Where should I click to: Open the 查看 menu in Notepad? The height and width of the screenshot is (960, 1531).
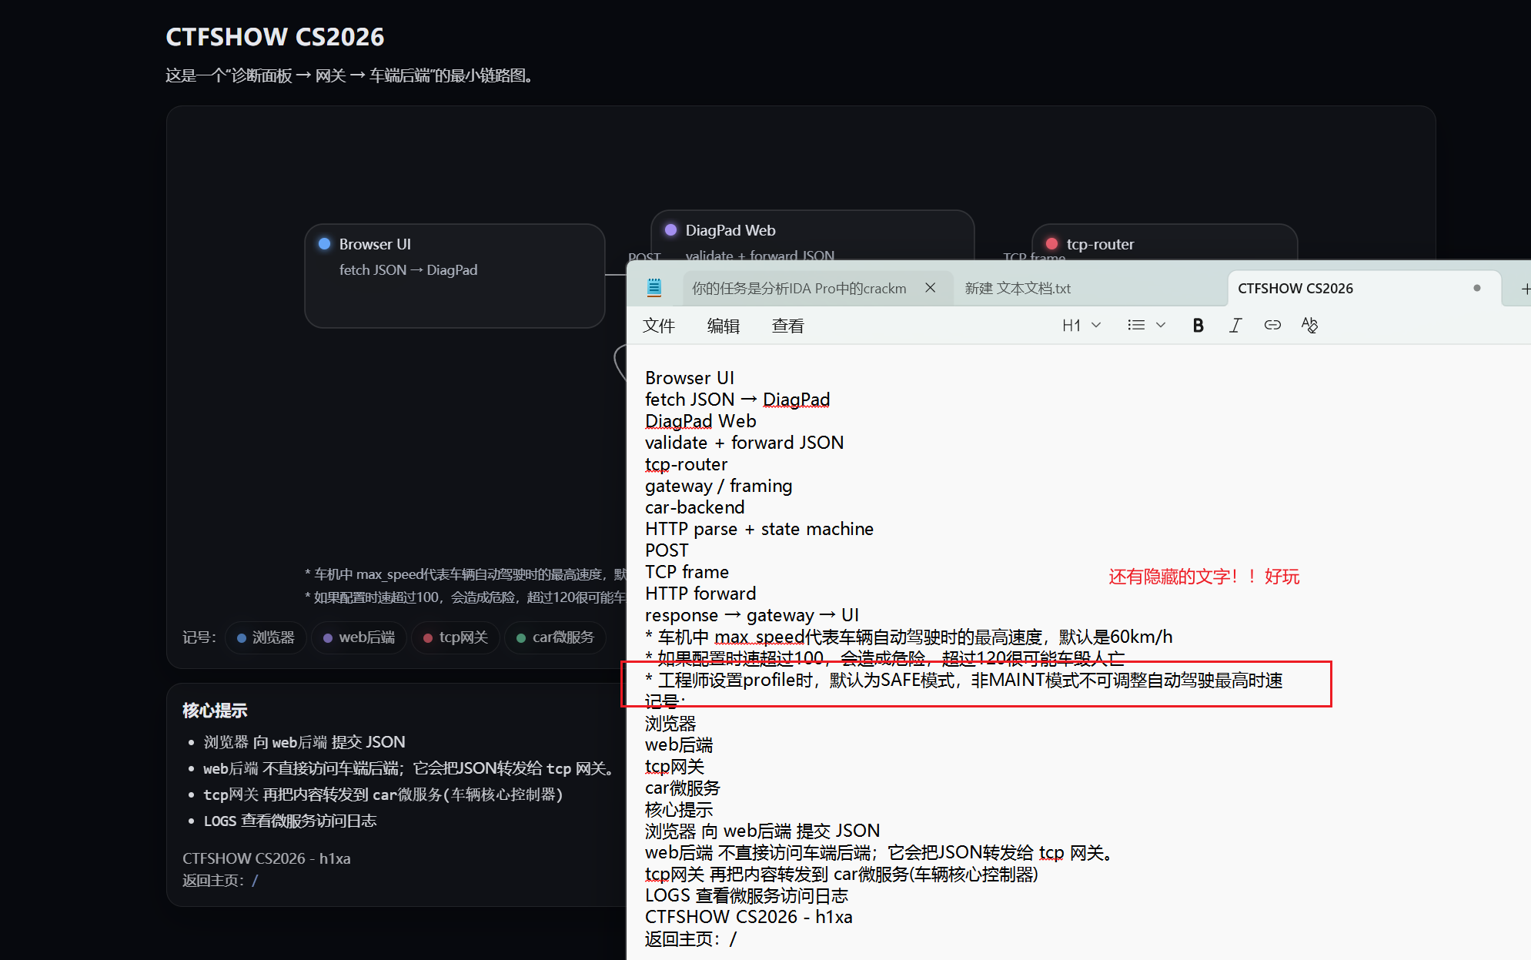pos(788,325)
